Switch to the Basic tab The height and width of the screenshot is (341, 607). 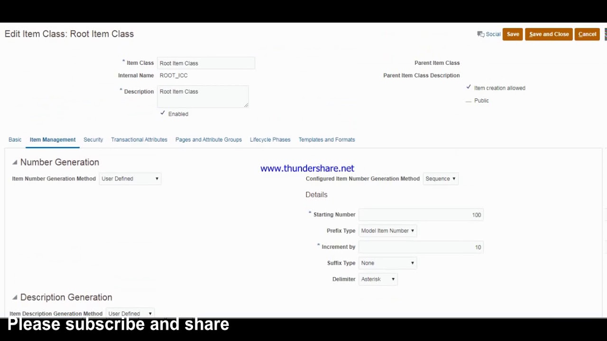pyautogui.click(x=15, y=140)
